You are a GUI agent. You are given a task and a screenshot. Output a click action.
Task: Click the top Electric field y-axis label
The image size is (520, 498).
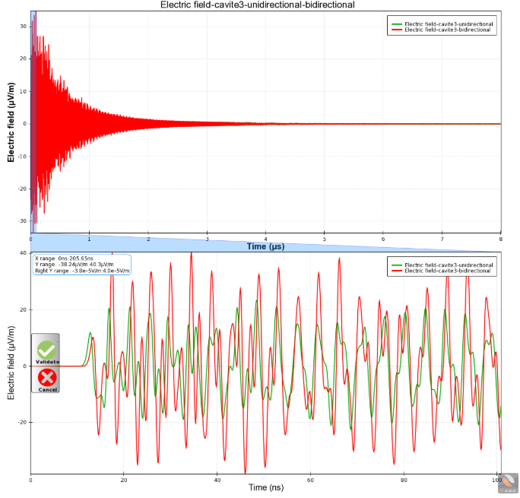(x=11, y=122)
